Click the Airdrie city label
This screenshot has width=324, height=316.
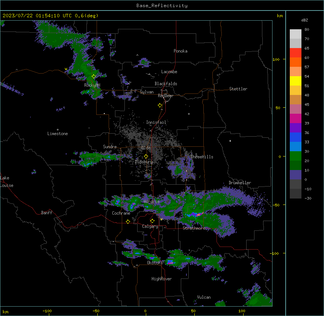point(152,202)
